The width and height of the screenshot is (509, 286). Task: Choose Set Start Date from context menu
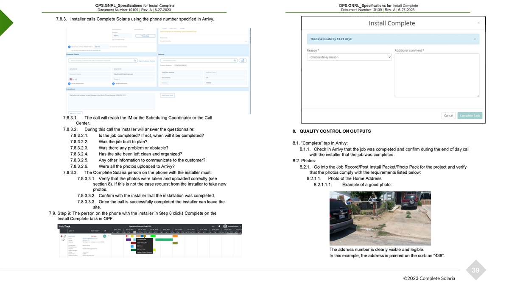(142, 249)
